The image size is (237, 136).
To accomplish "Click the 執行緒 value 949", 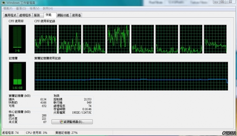I will 89,102.
